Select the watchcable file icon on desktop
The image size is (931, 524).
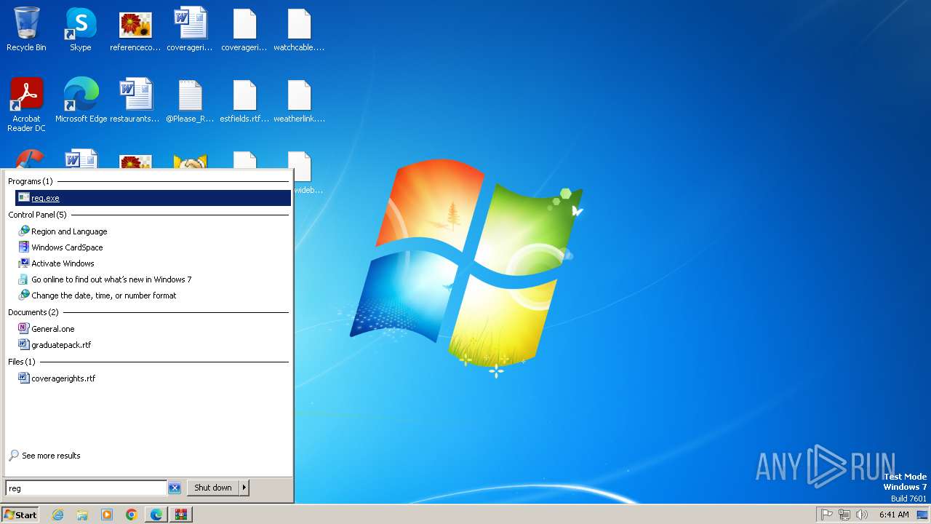click(x=299, y=30)
